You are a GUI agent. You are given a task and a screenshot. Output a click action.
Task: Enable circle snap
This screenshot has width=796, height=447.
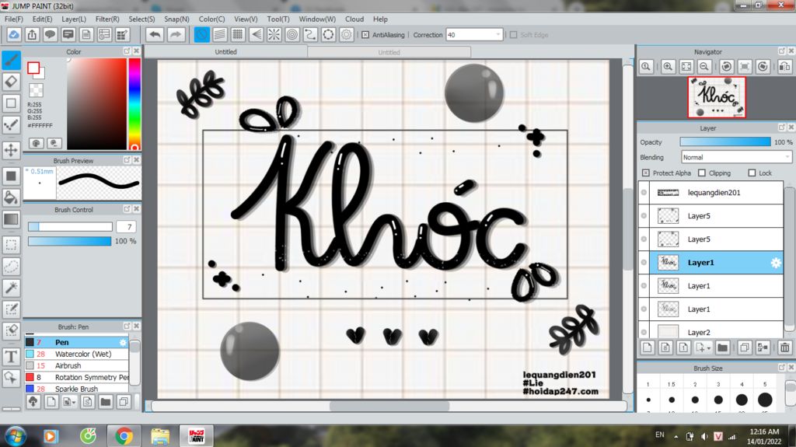pyautogui.click(x=292, y=34)
